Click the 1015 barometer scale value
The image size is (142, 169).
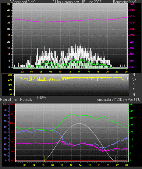pos(132,16)
